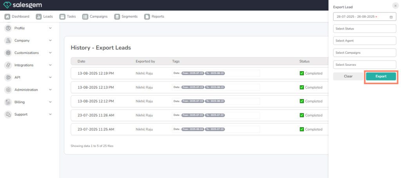Open calendar icon in date range field

[391, 17]
